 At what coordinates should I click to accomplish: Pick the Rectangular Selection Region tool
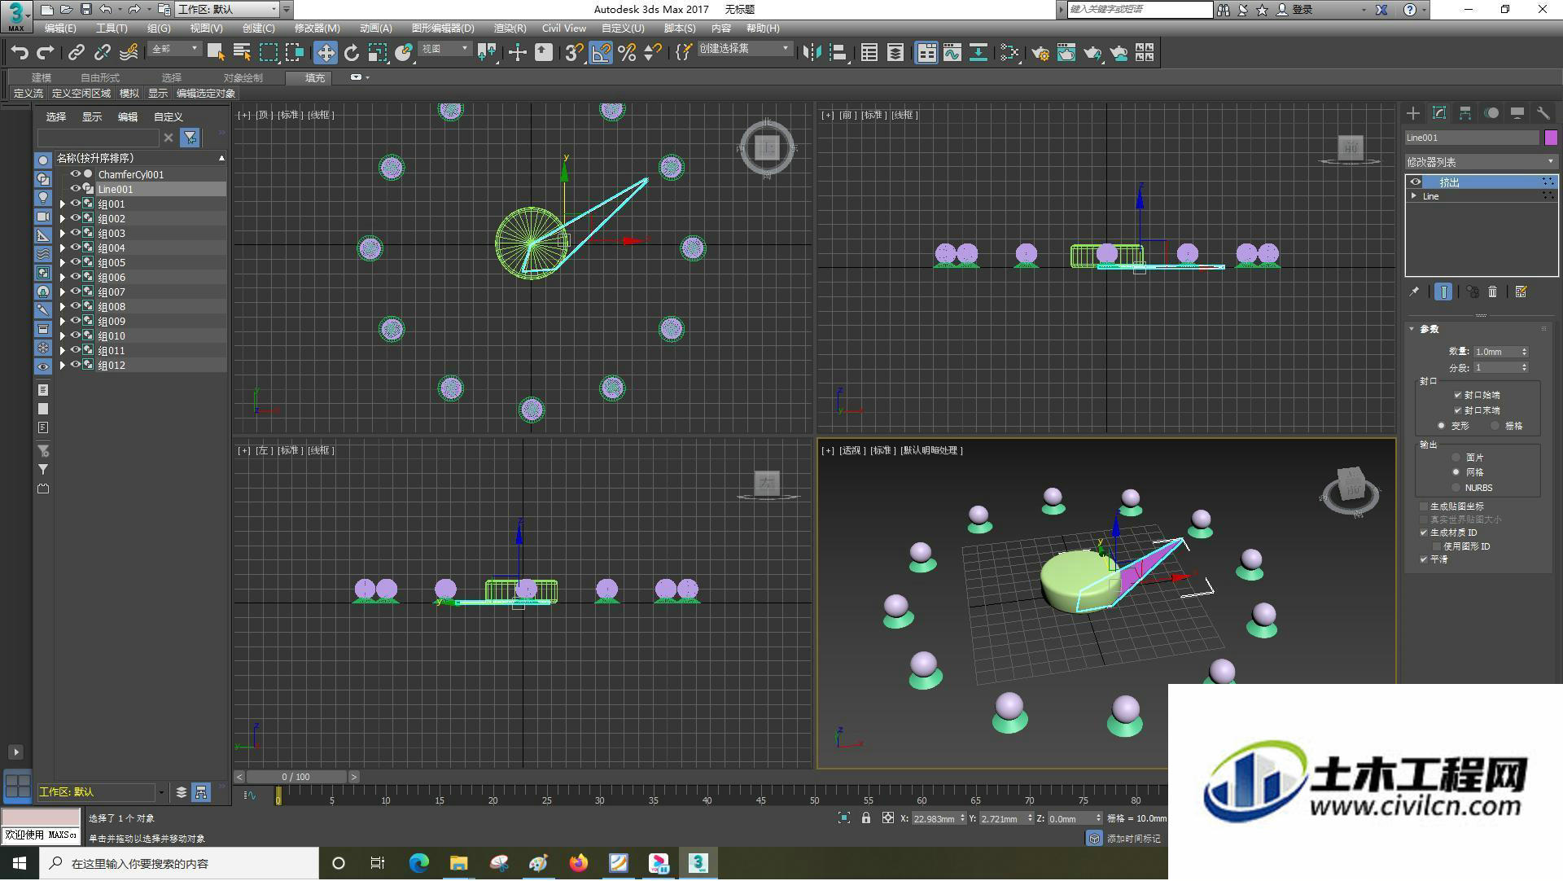point(269,53)
